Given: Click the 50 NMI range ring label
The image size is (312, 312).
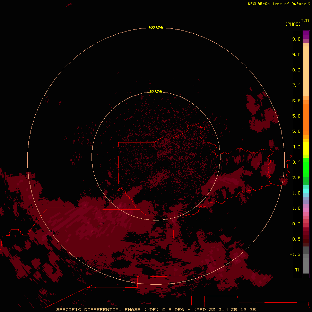Looking at the screenshot, I should (x=156, y=92).
